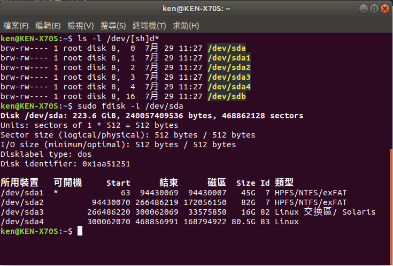Click the 結束 column header
This screenshot has height=266, width=393.
point(168,183)
